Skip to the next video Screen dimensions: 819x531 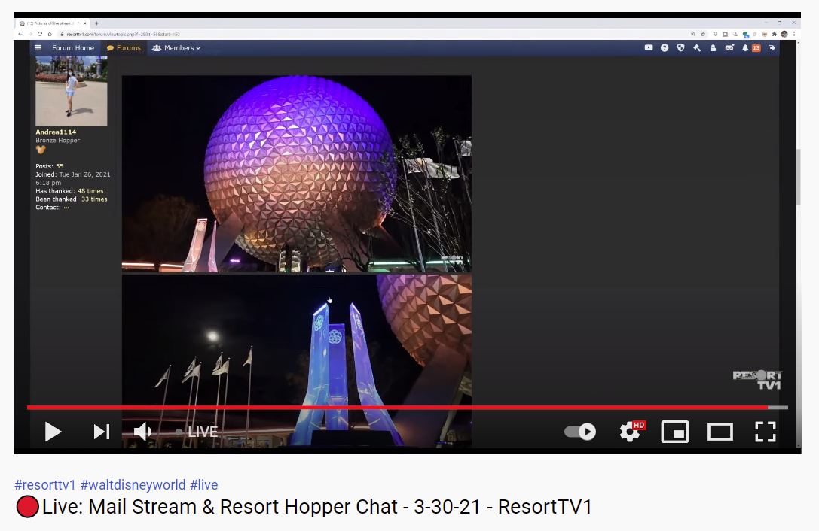tap(101, 432)
